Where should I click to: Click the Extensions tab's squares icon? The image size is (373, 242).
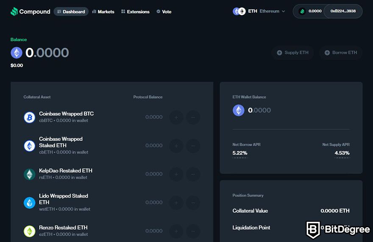[x=123, y=11]
